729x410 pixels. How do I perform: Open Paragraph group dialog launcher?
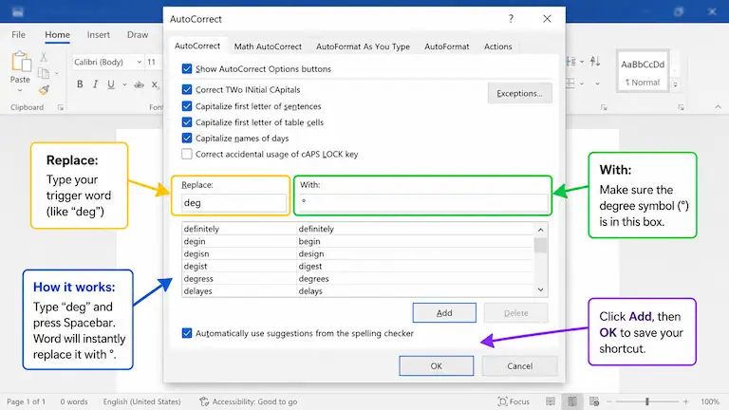coord(604,107)
